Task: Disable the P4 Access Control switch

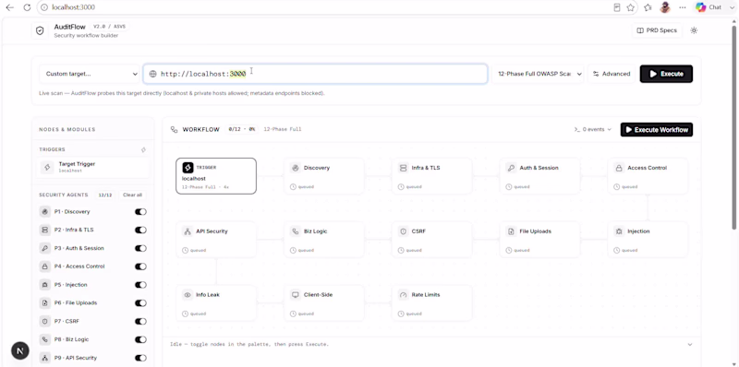Action: [x=140, y=266]
